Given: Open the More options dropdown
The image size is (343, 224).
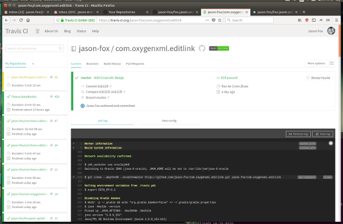Looking at the screenshot, I should [316, 63].
